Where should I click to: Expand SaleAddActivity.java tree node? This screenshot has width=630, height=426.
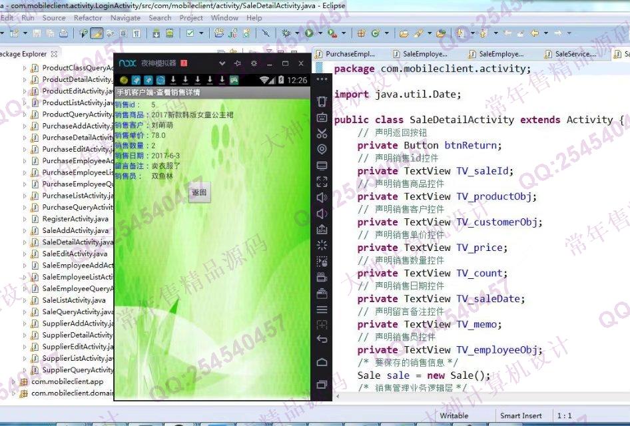[24, 231]
